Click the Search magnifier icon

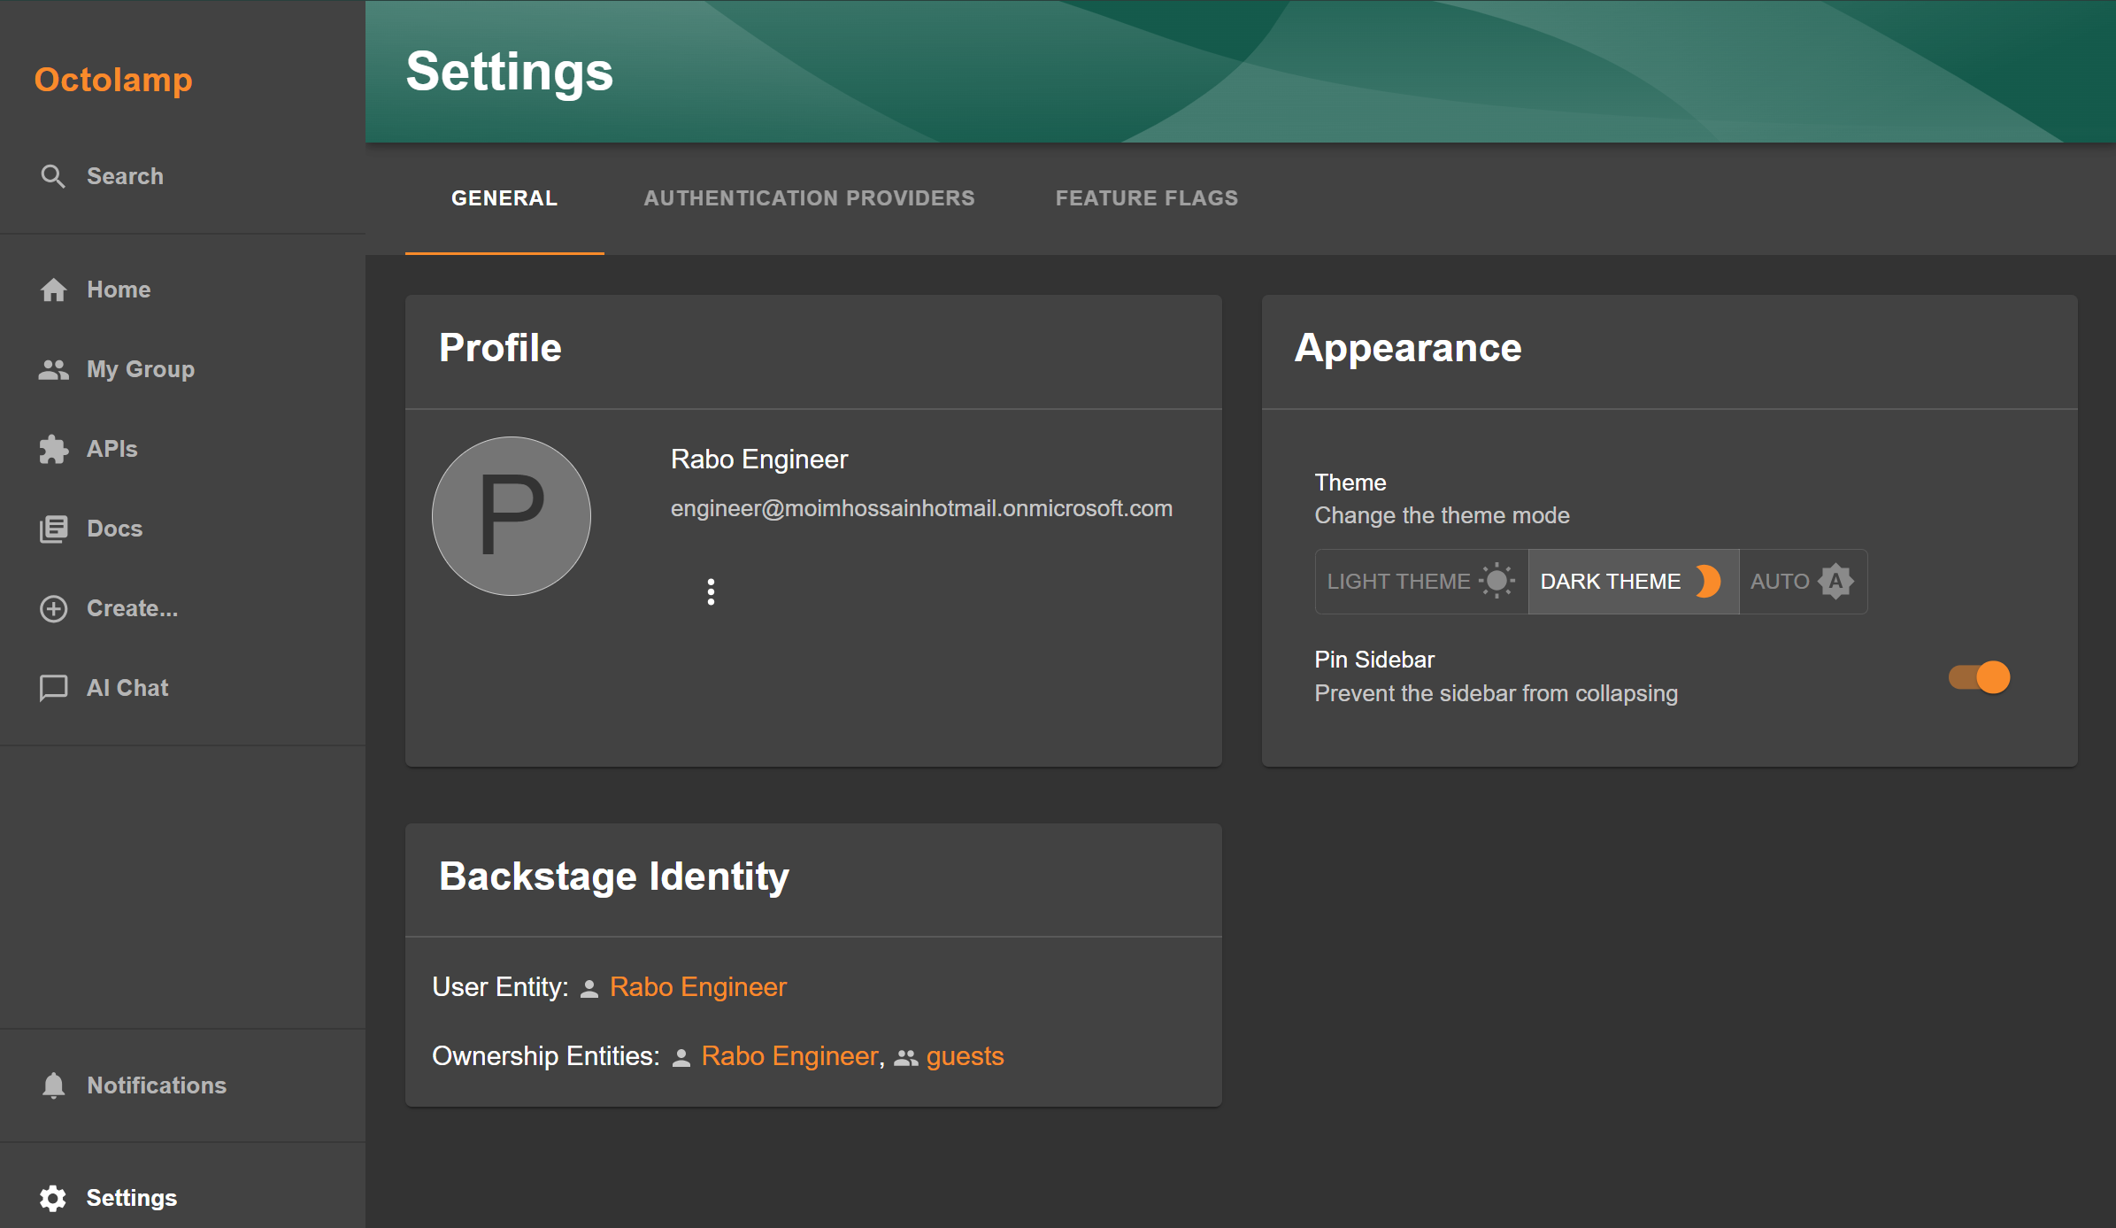53,176
